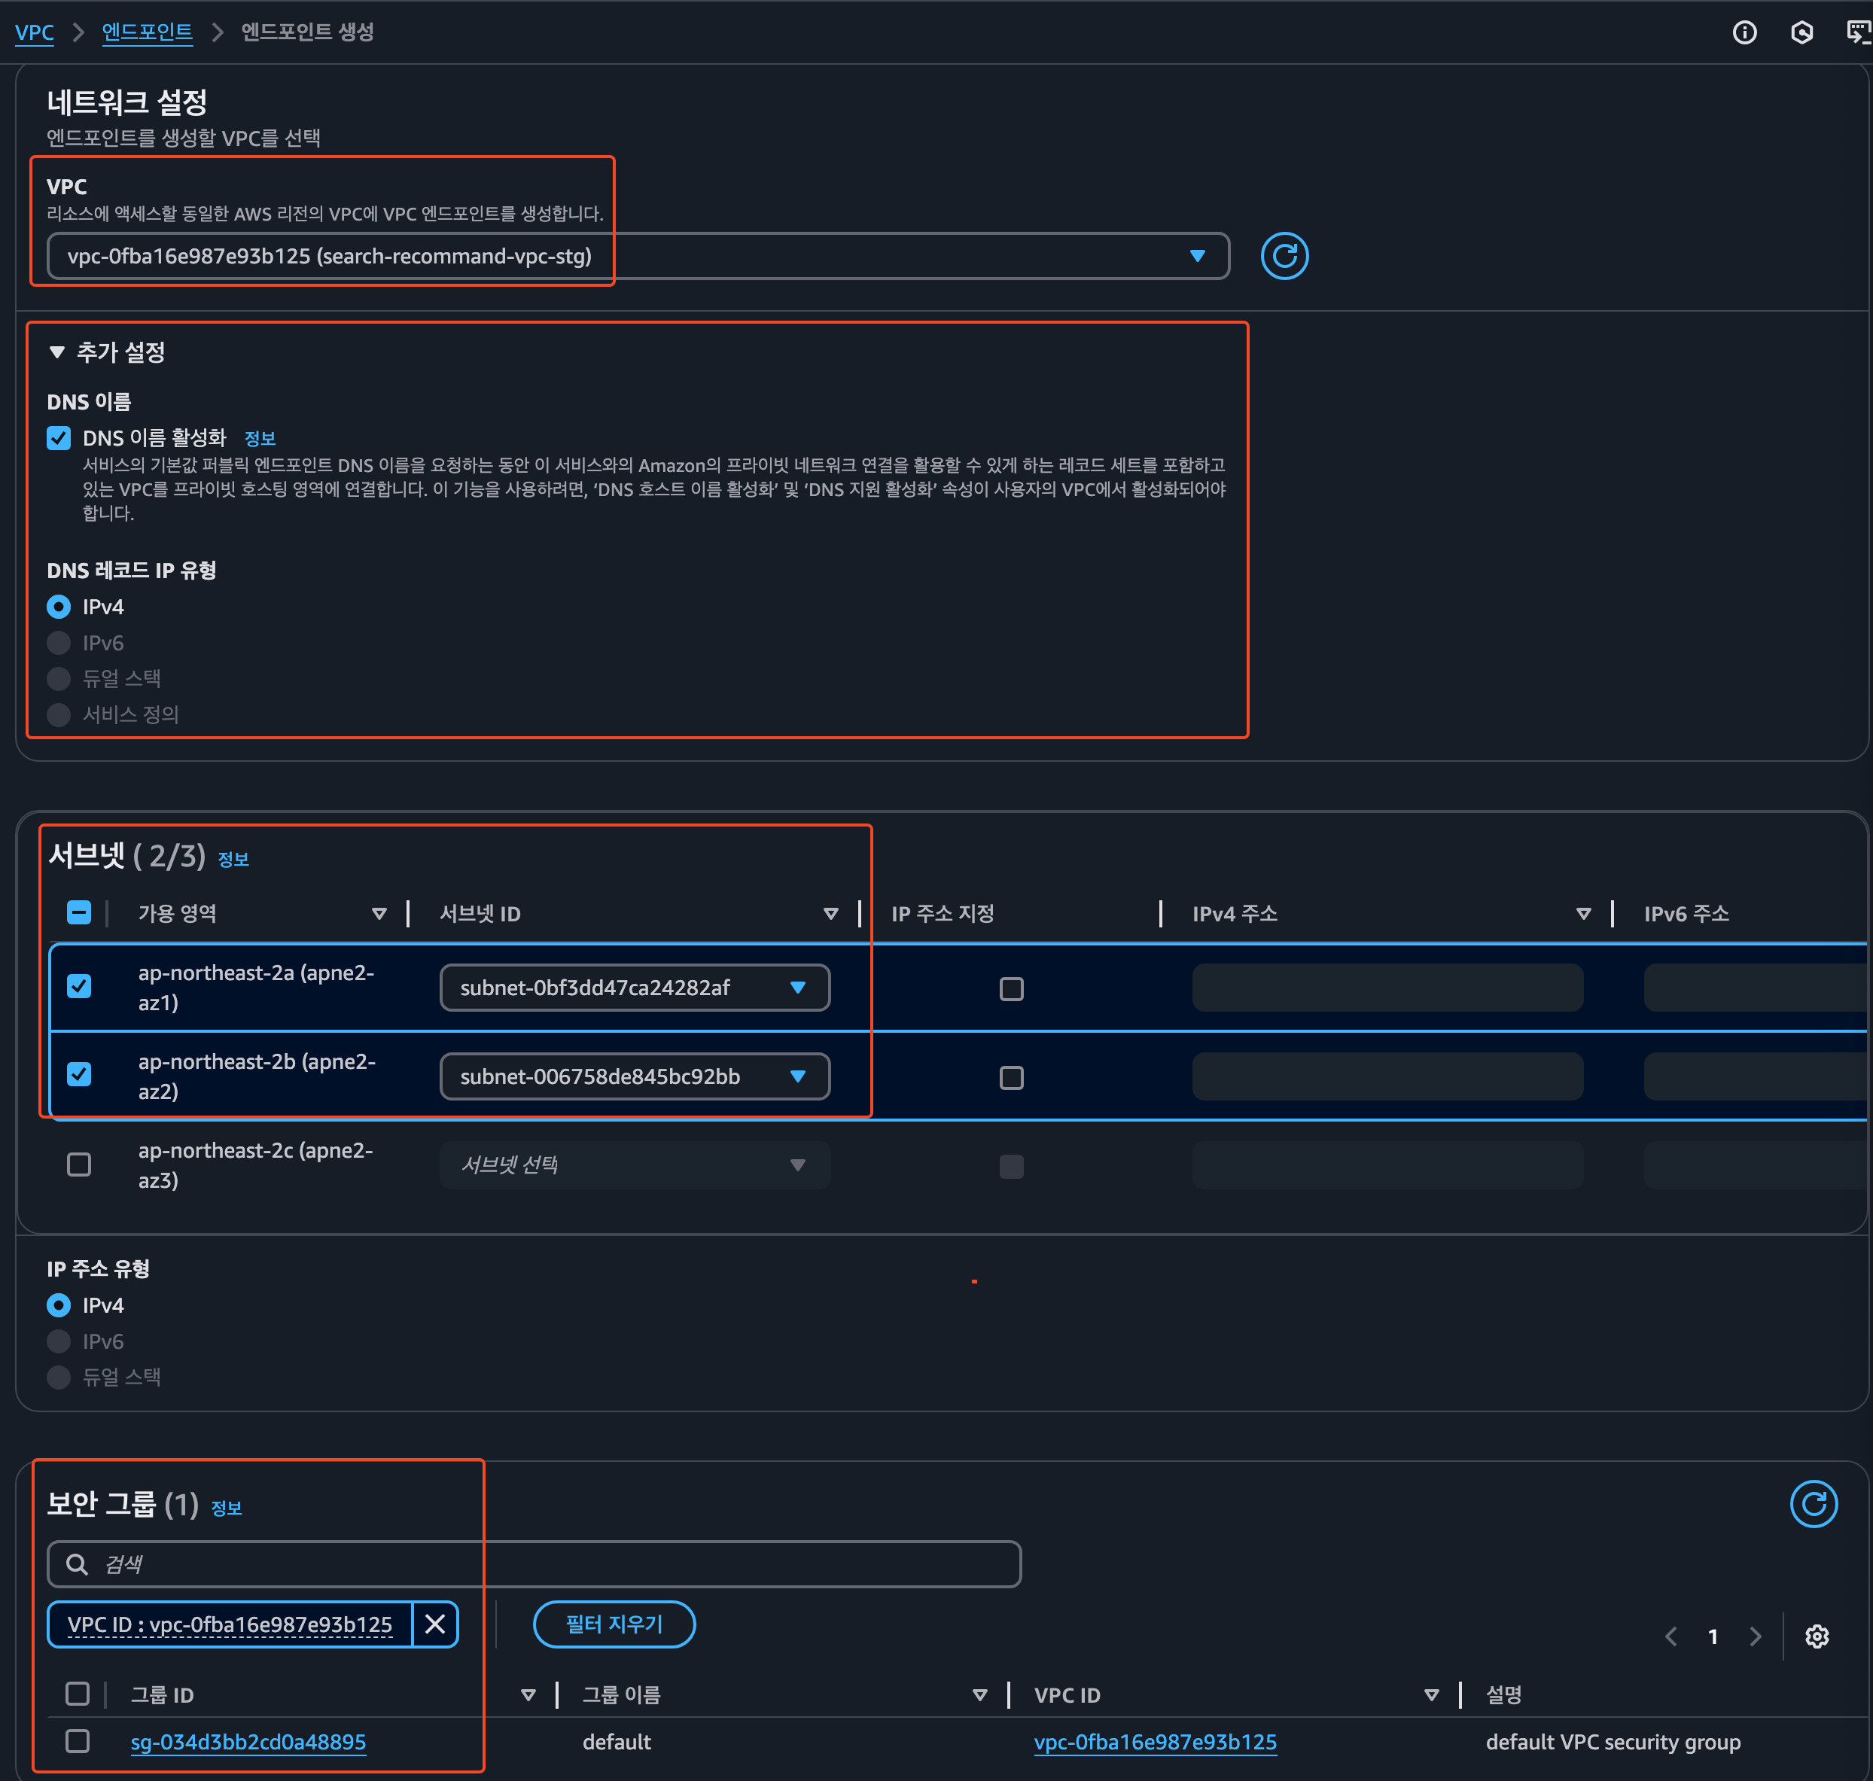Open security group table preferences gear
Image resolution: width=1873 pixels, height=1781 pixels.
[x=1816, y=1636]
